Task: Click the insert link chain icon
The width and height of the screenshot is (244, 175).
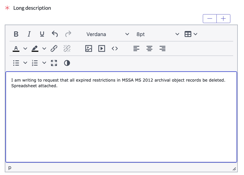Action: click(x=54, y=48)
